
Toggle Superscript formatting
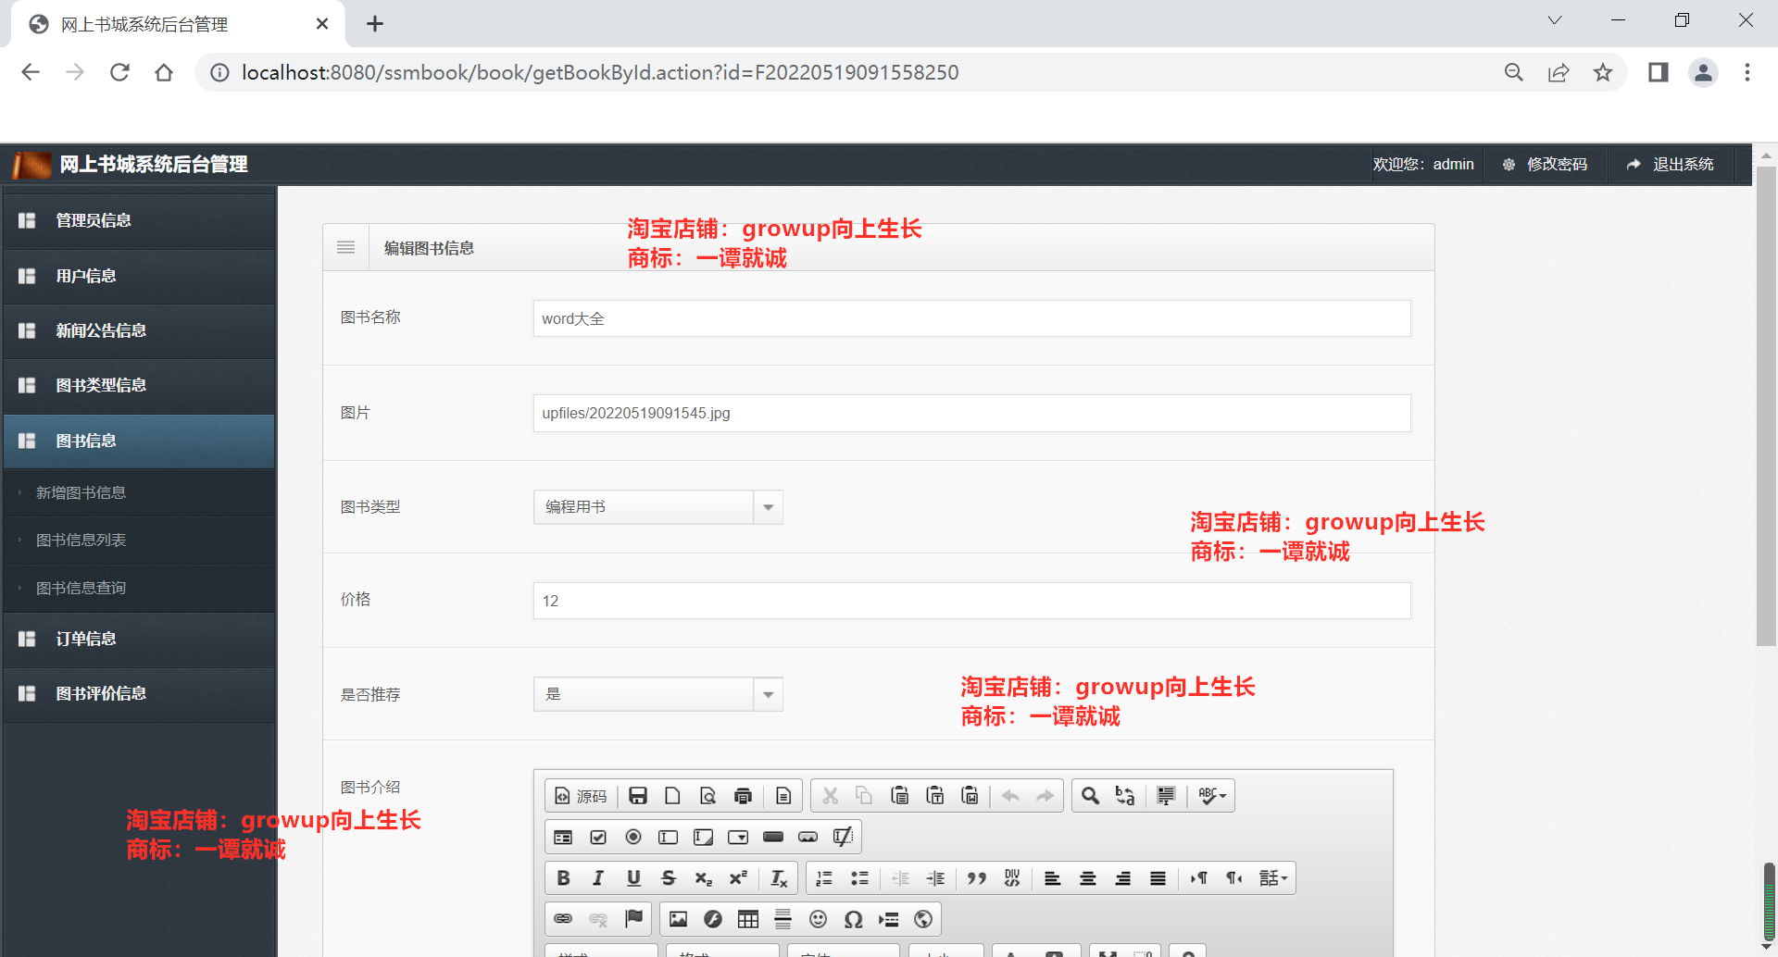tap(738, 878)
